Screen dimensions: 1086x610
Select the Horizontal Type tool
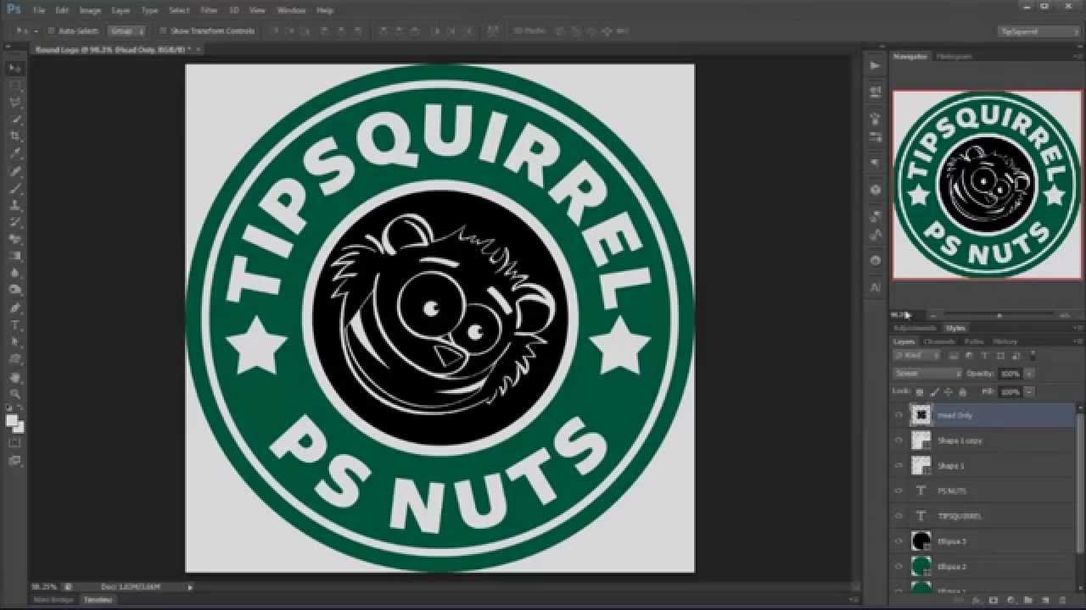click(x=15, y=325)
